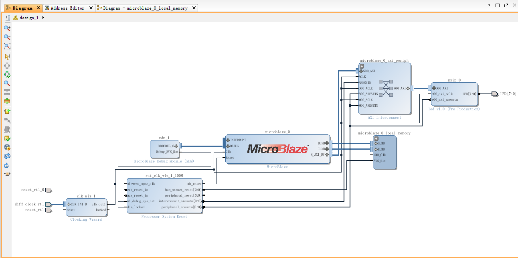Select the diff_clock_rtl input port symbol

[48, 204]
